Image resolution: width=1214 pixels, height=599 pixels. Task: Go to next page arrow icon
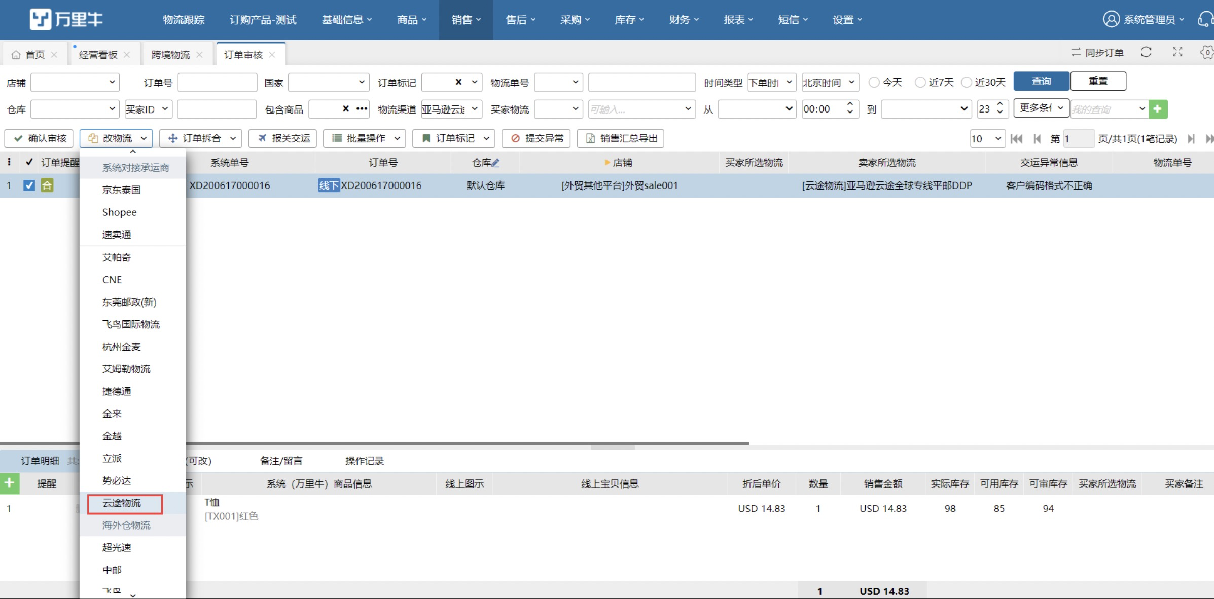click(x=1191, y=139)
